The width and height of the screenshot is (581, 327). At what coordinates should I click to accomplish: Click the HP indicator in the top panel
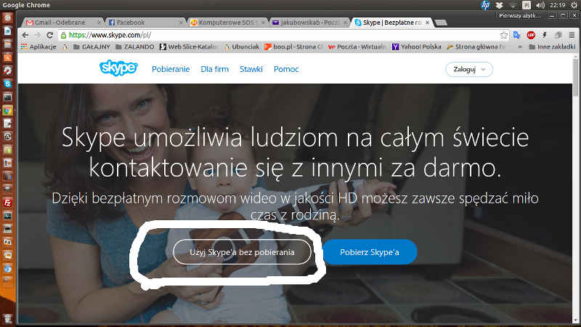point(485,5)
